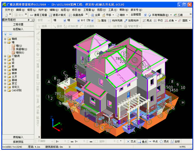Toggle the 垂点 perpendicular snap
The image size is (194, 151).
143,141
